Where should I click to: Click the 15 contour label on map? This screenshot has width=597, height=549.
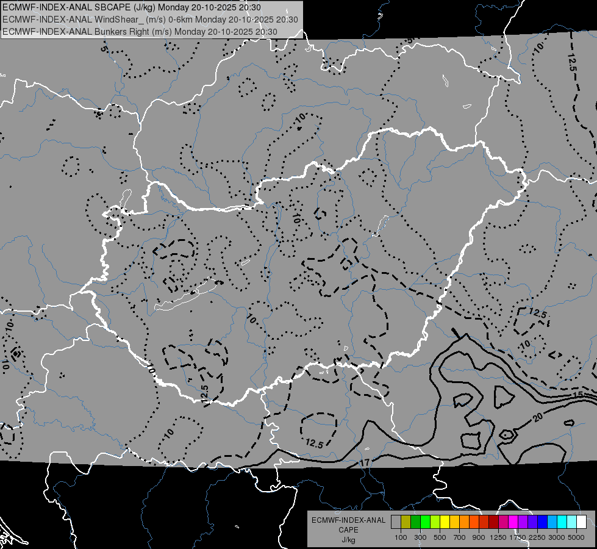pyautogui.click(x=578, y=394)
